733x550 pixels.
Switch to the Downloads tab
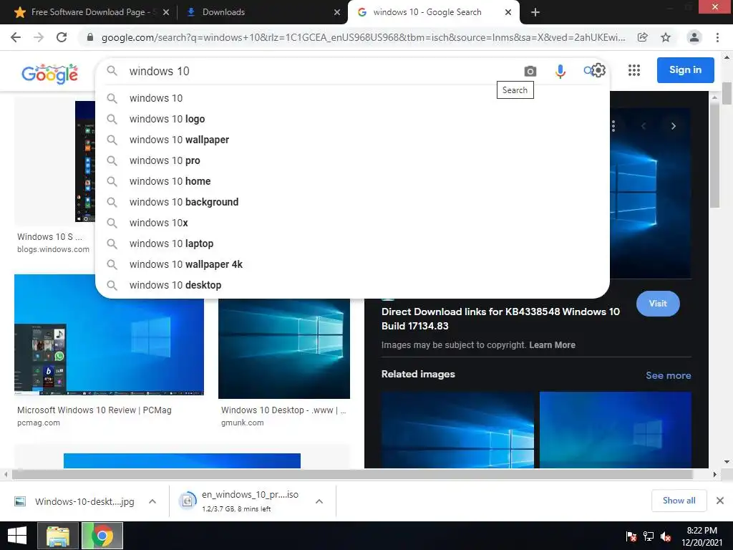point(262,12)
